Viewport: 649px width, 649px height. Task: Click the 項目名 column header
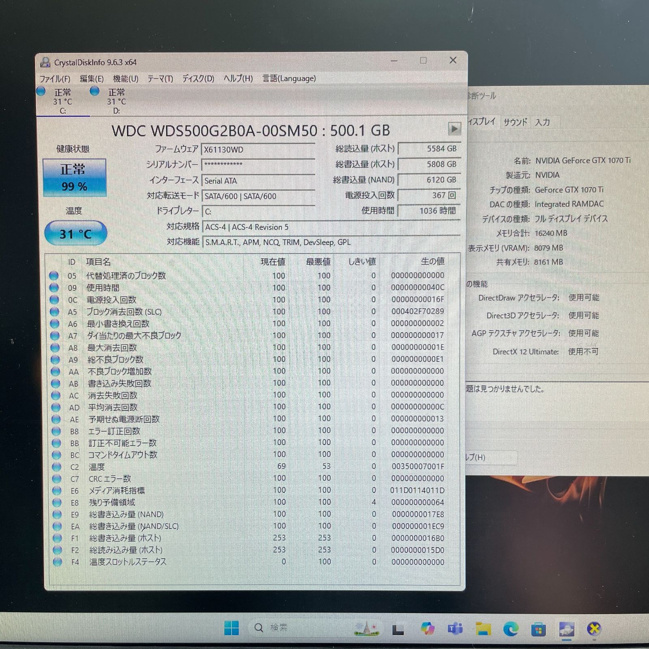pyautogui.click(x=98, y=262)
